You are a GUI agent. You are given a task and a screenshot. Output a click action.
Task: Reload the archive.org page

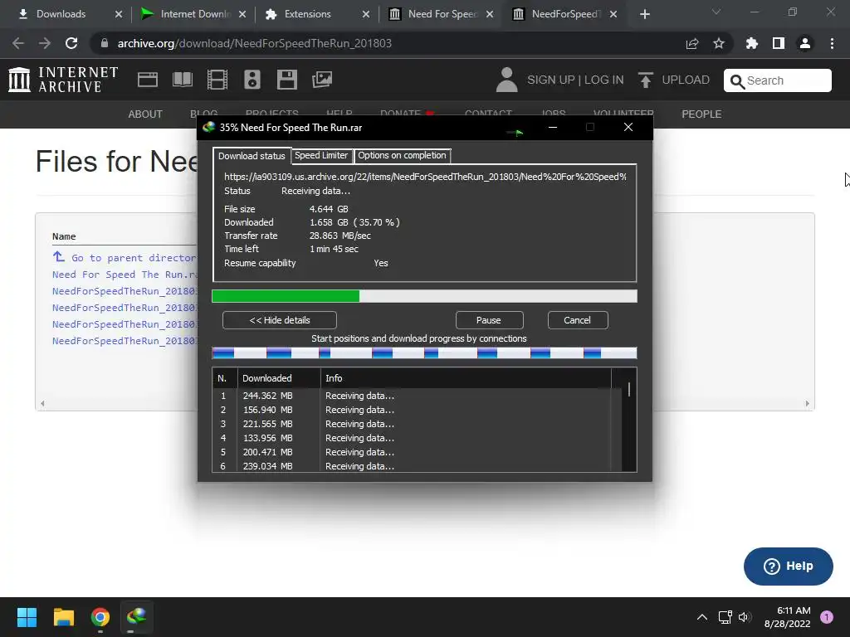point(71,43)
